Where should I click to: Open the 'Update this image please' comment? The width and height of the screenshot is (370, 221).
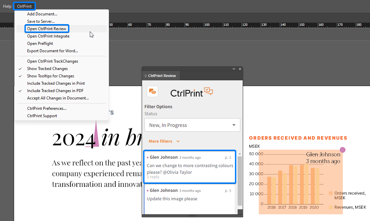pos(190,199)
